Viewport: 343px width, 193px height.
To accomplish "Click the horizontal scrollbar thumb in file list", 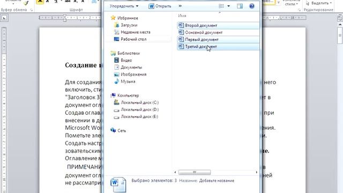I will [195, 173].
